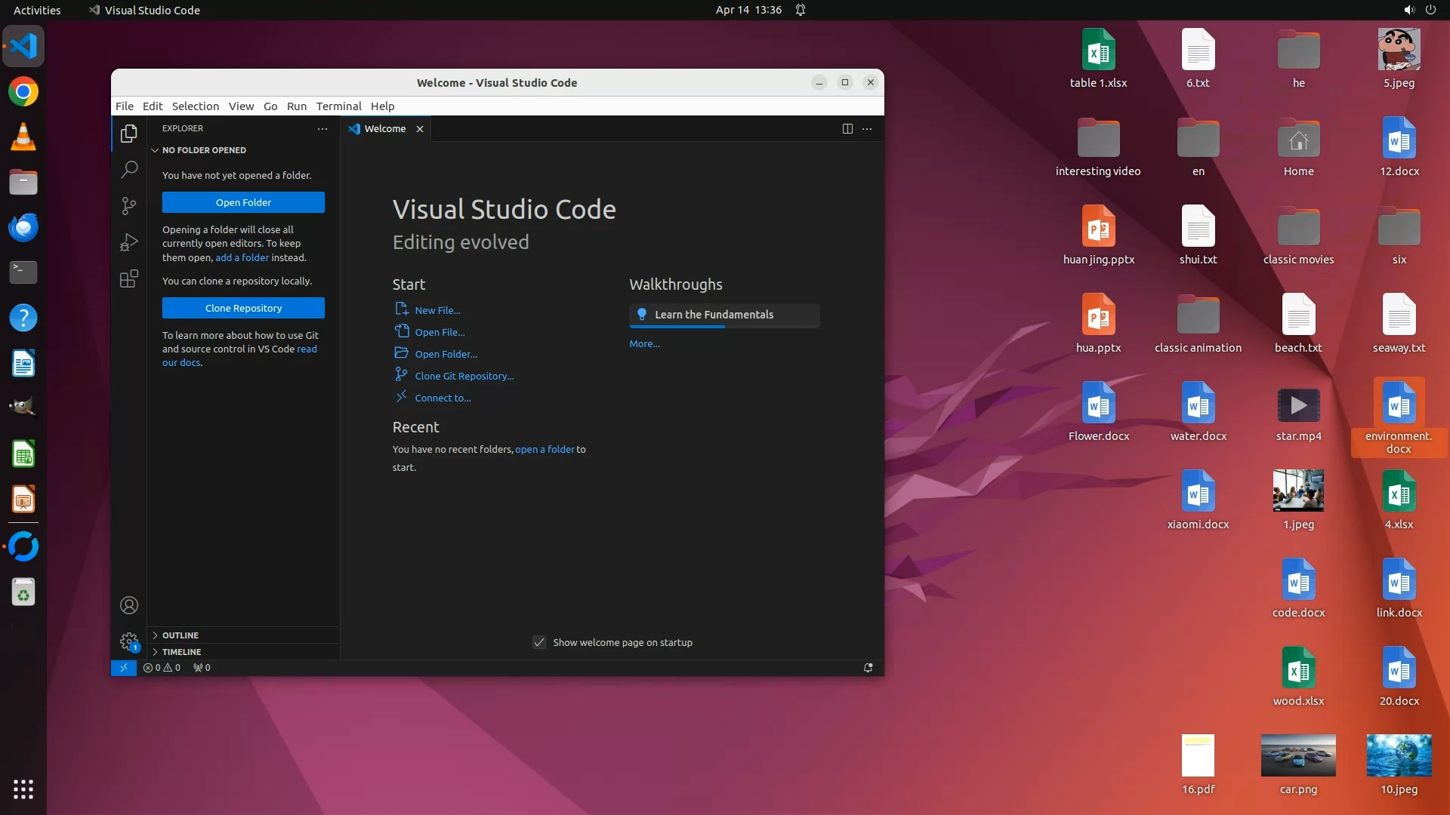Click the notifications bell in status bar

(x=868, y=668)
